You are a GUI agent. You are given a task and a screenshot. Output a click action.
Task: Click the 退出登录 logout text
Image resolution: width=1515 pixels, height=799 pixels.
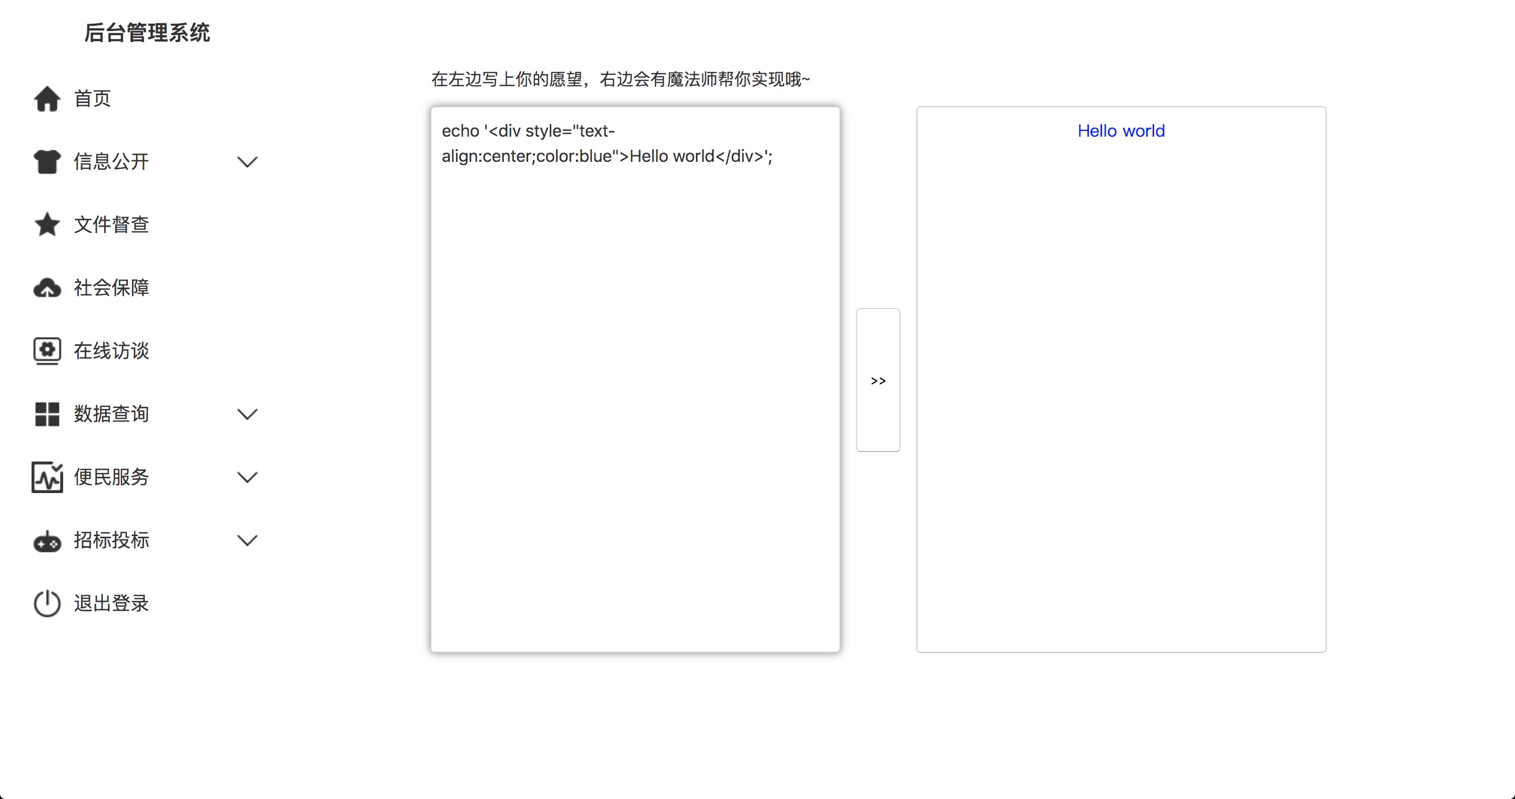point(111,603)
